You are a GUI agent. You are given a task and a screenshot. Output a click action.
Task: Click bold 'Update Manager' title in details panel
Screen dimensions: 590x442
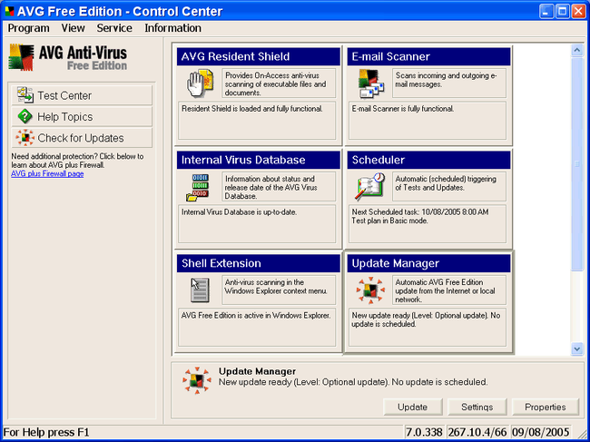pos(258,371)
